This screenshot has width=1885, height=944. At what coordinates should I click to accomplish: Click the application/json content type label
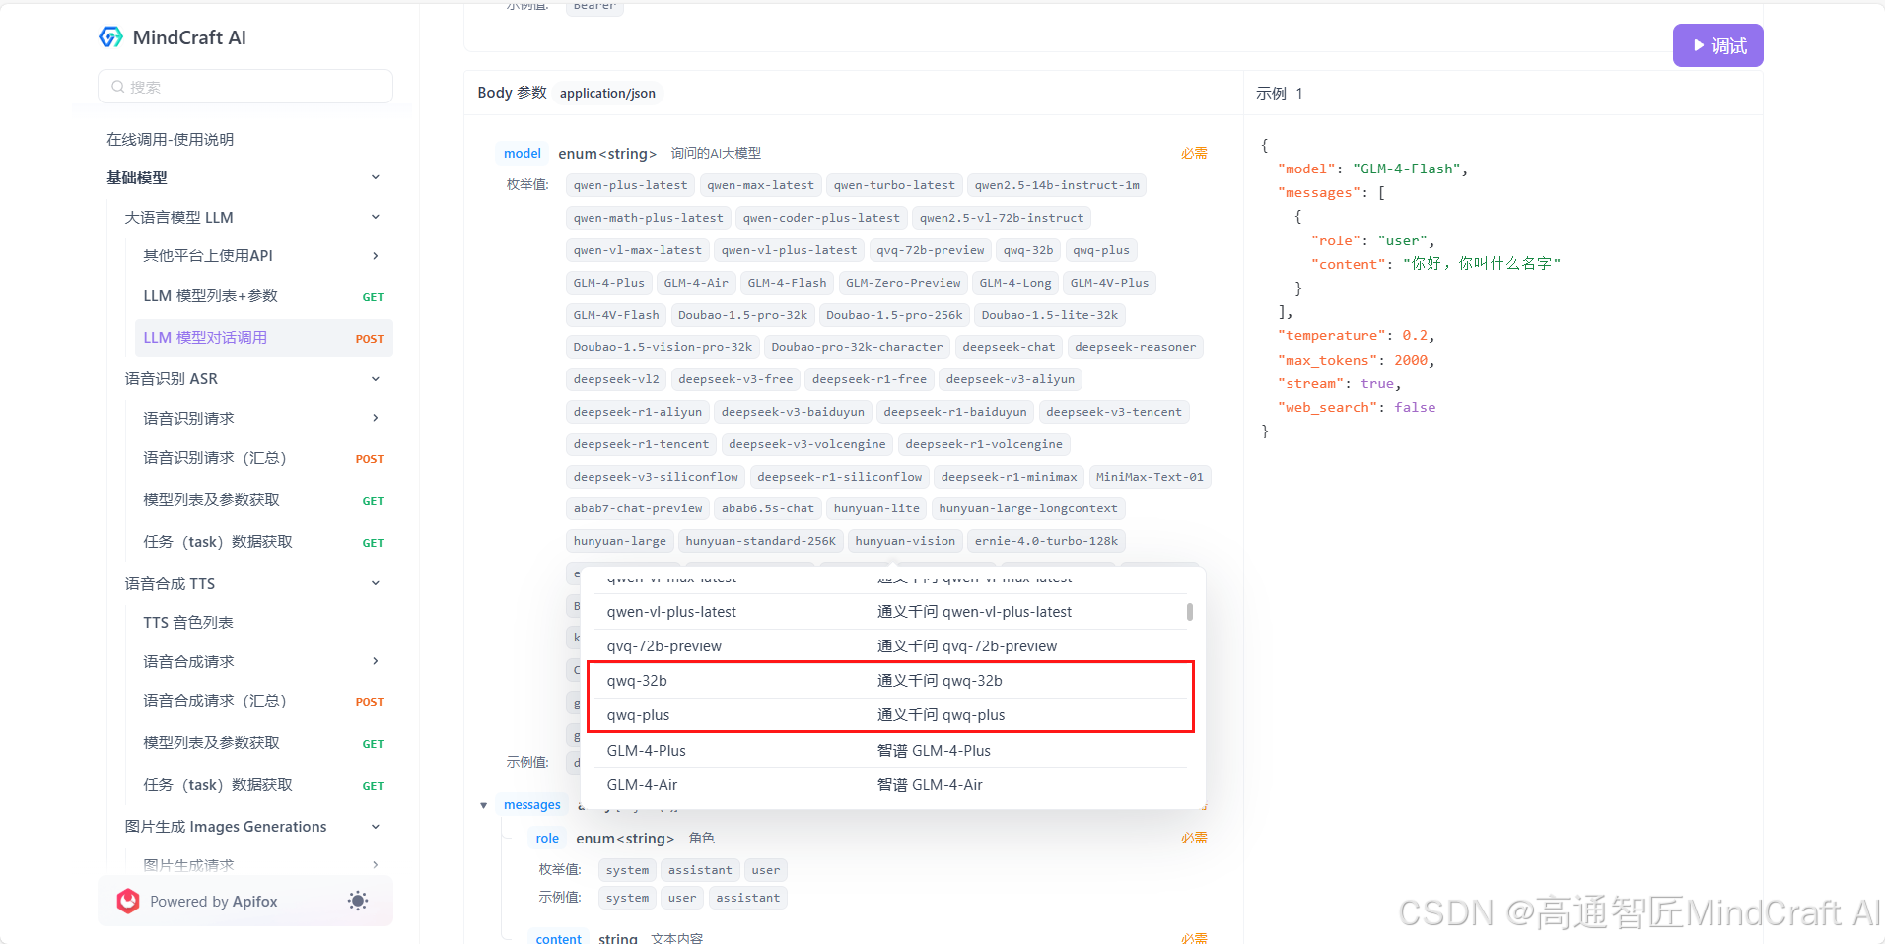[607, 94]
